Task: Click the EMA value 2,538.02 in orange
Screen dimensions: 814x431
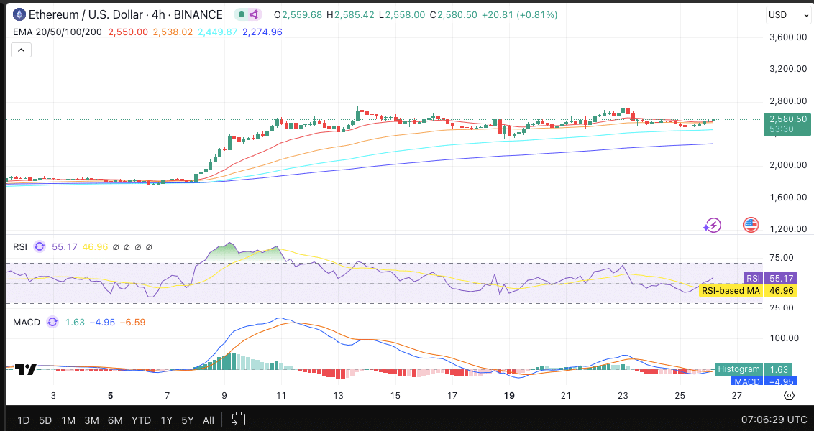Action: (173, 32)
